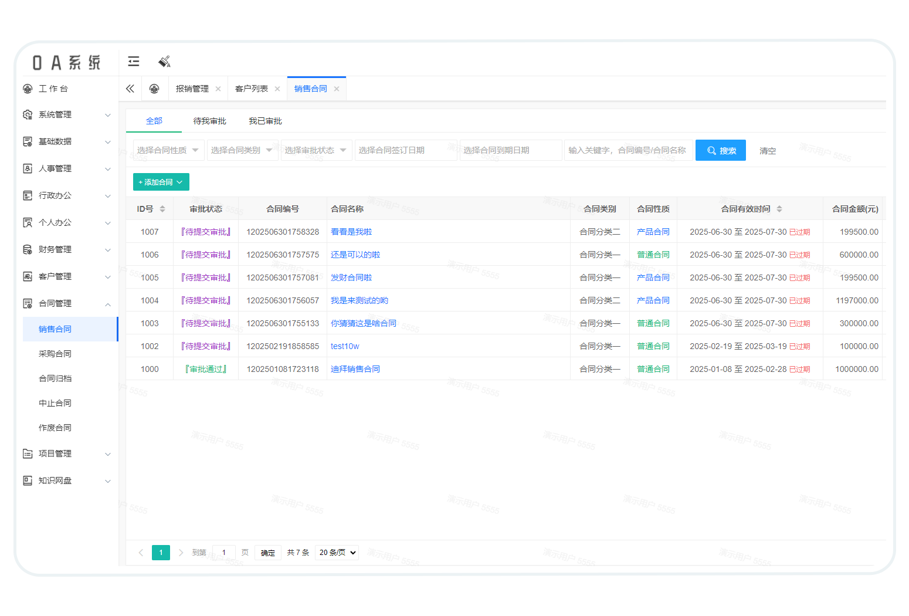Sort by 合同有效时间 column arrows
Viewport: 909px width, 616px height.
pyautogui.click(x=779, y=209)
